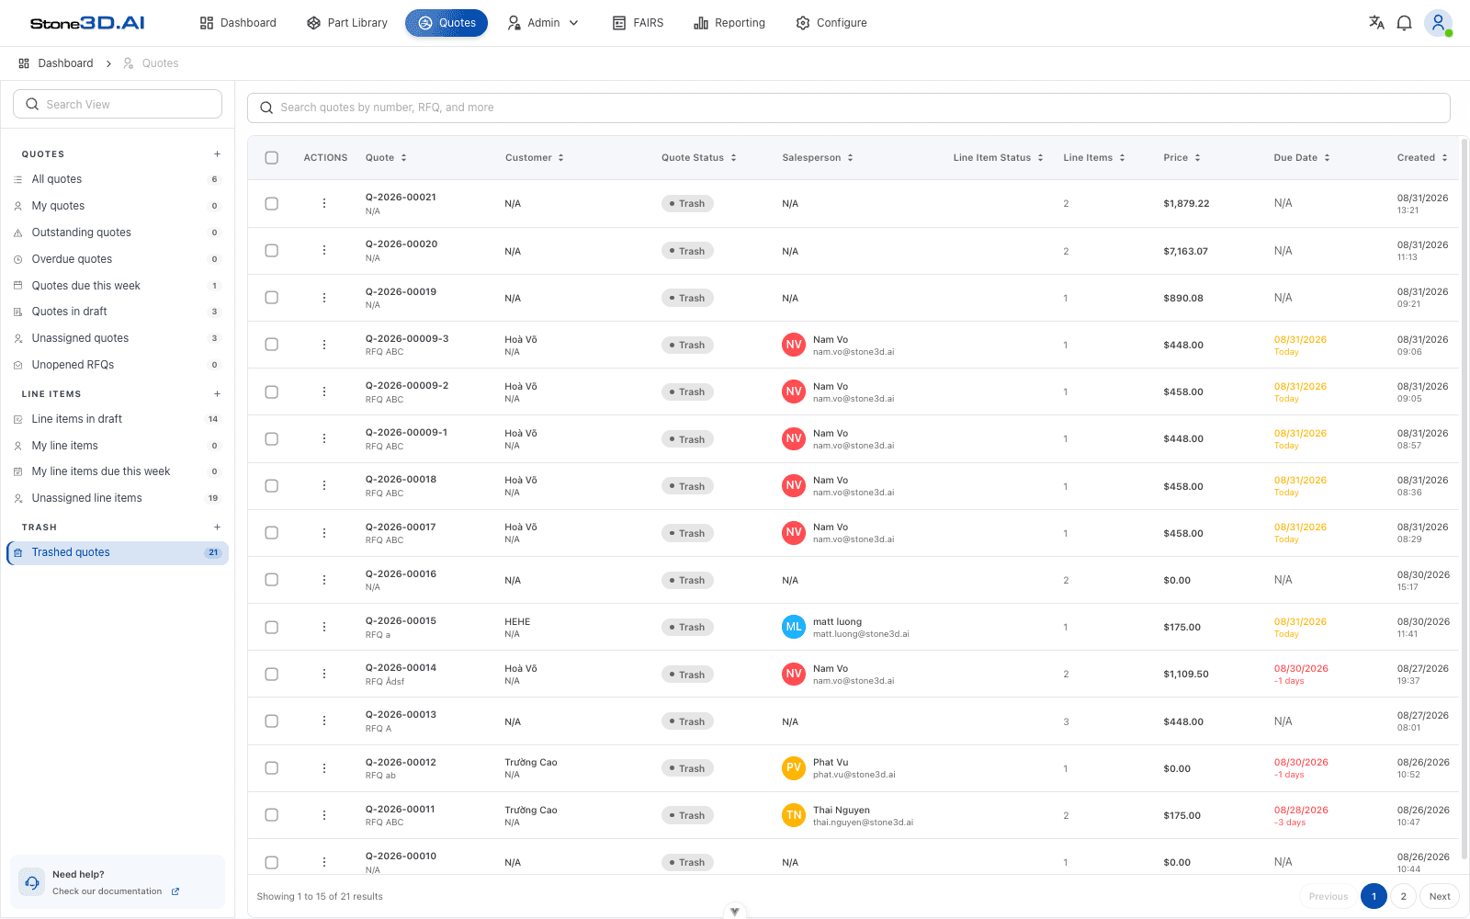This screenshot has width=1470, height=919.
Task: Check the box for Q-2026-00020
Action: (272, 251)
